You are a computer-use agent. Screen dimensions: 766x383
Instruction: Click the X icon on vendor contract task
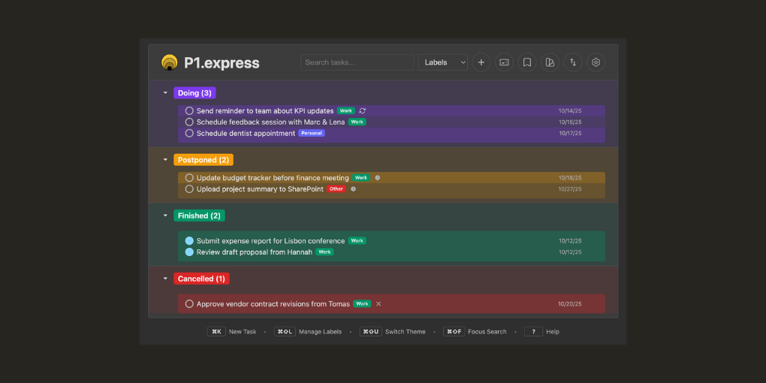378,304
